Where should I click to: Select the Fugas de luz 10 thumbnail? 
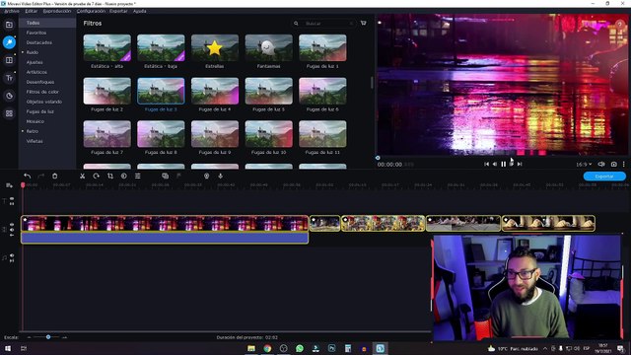268,134
